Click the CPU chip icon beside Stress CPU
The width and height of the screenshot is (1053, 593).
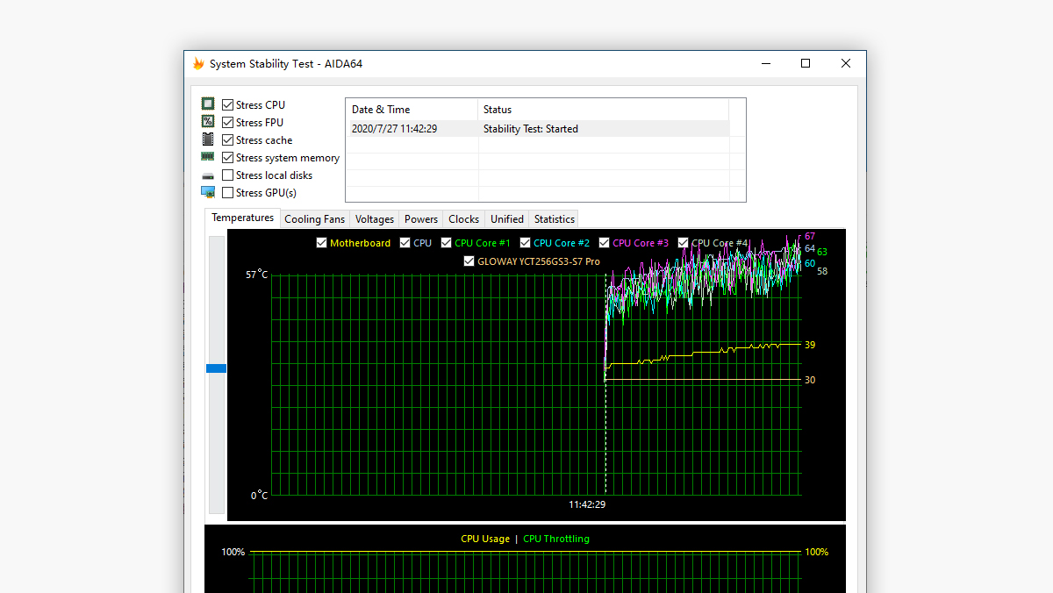tap(208, 104)
